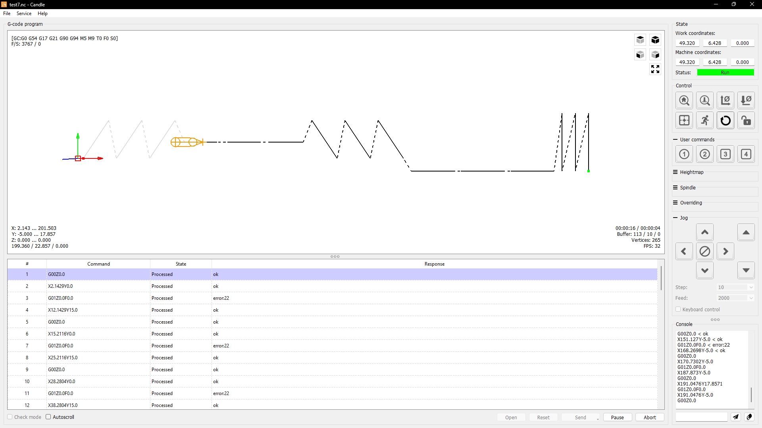
Task: Expand the Spindle panel
Action: tap(687, 188)
